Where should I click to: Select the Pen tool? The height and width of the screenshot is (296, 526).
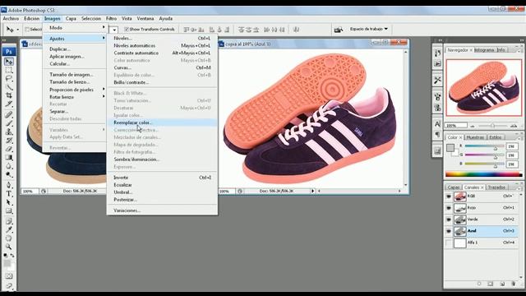pyautogui.click(x=9, y=185)
